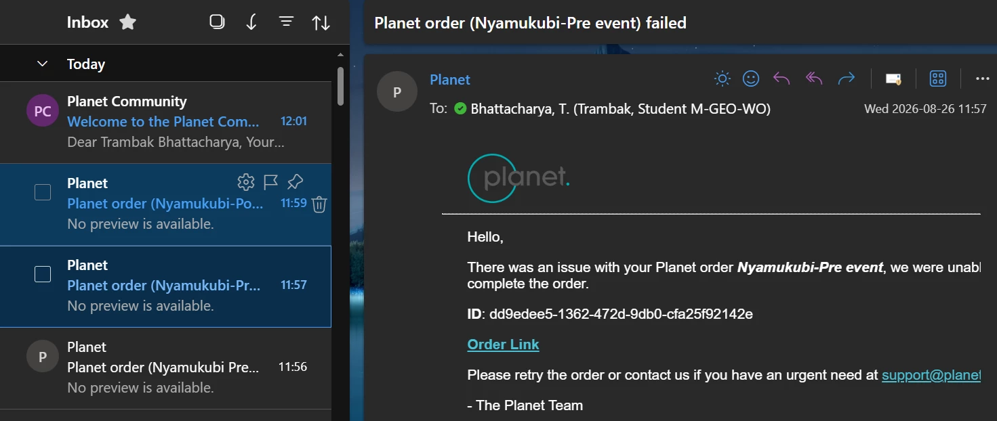Click the select all messages icon
The image size is (997, 421).
(217, 22)
